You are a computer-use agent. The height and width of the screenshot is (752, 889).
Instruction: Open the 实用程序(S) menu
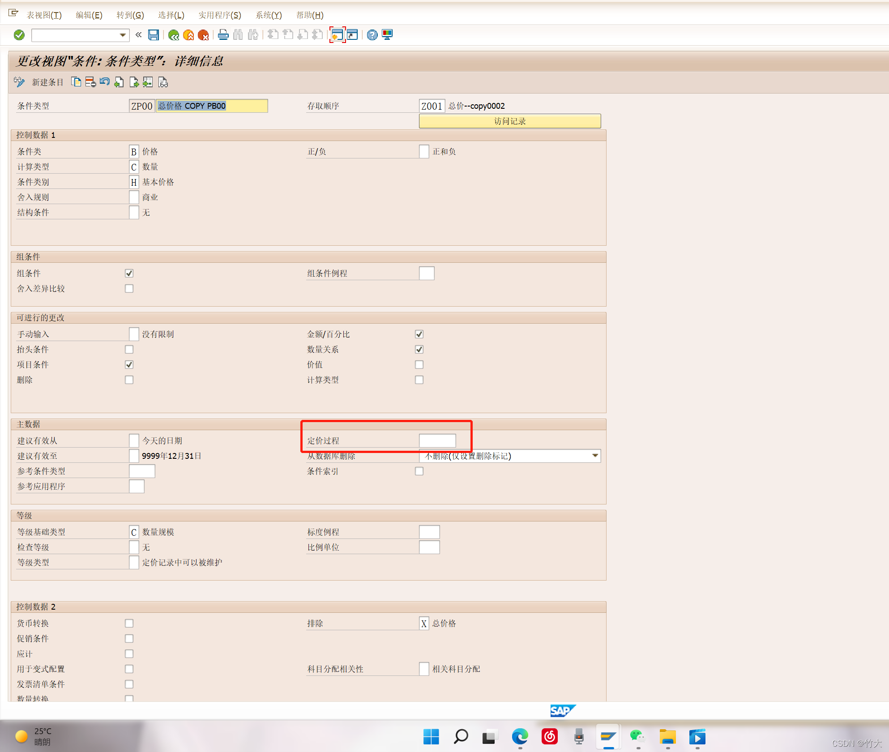(219, 15)
